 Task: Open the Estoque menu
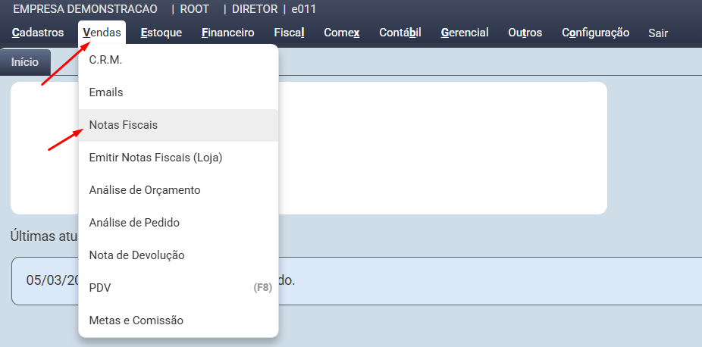[x=161, y=33]
